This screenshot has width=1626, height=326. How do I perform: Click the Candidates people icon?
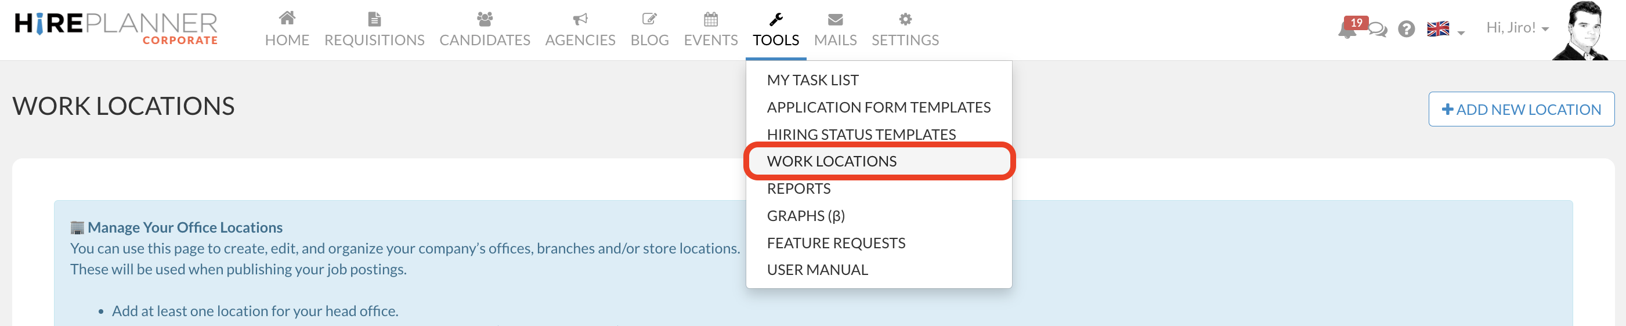485,19
